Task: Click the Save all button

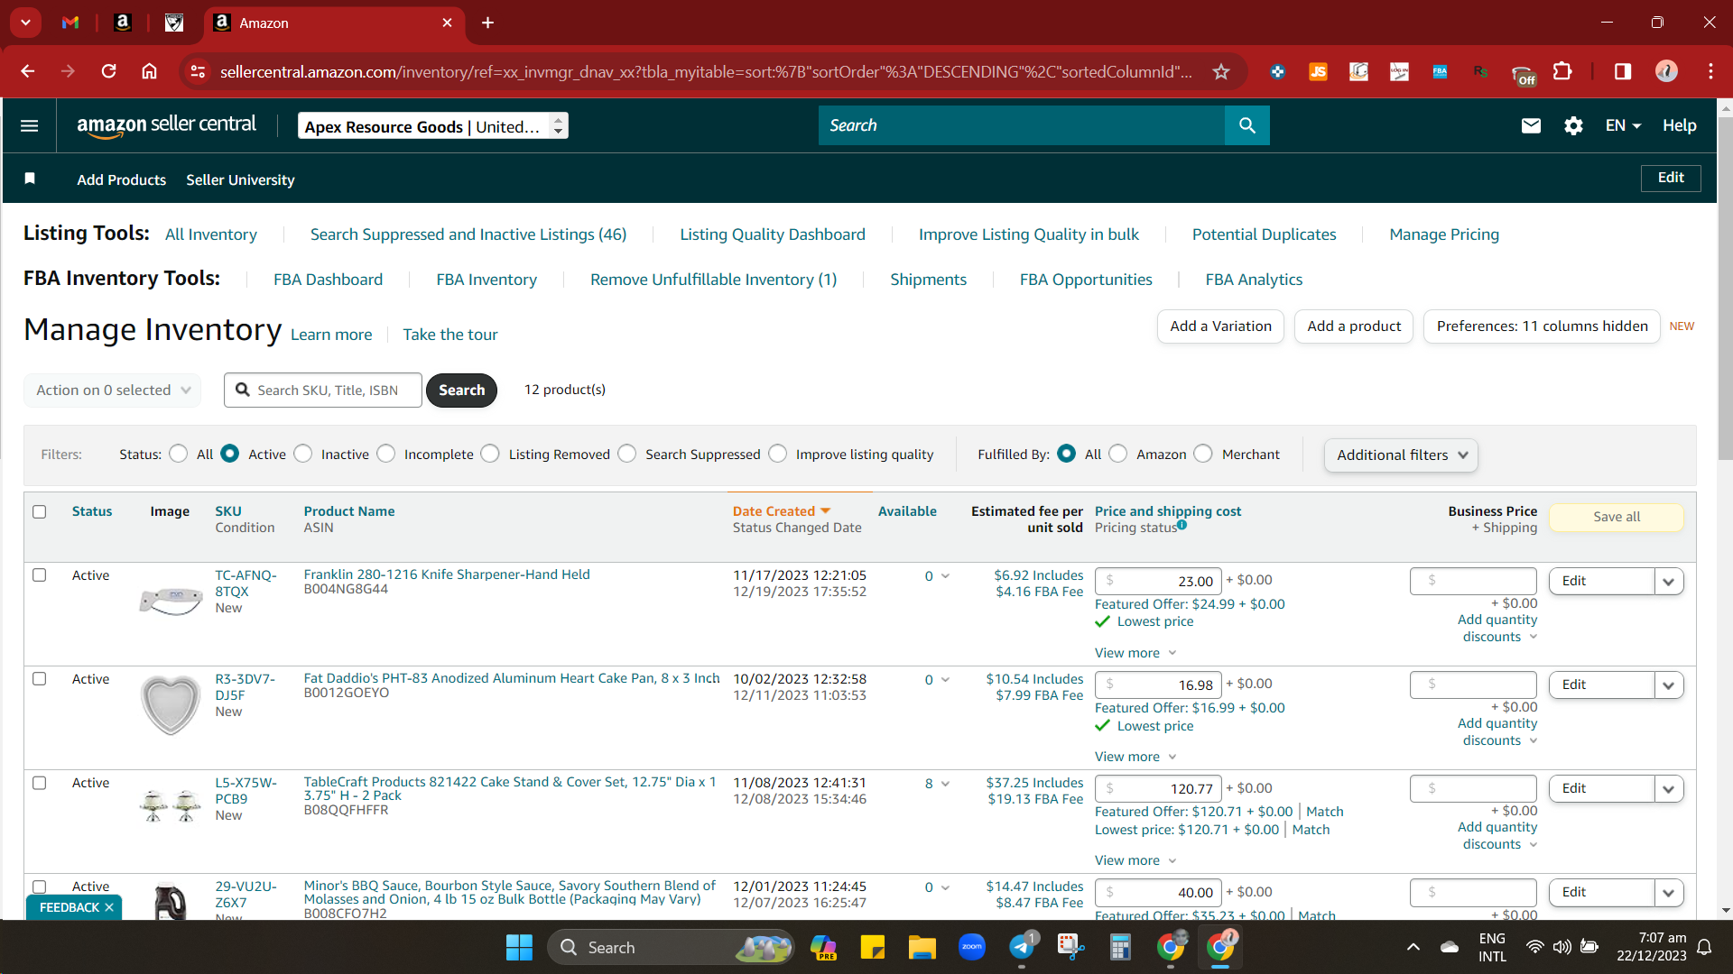Action: pyautogui.click(x=1617, y=517)
